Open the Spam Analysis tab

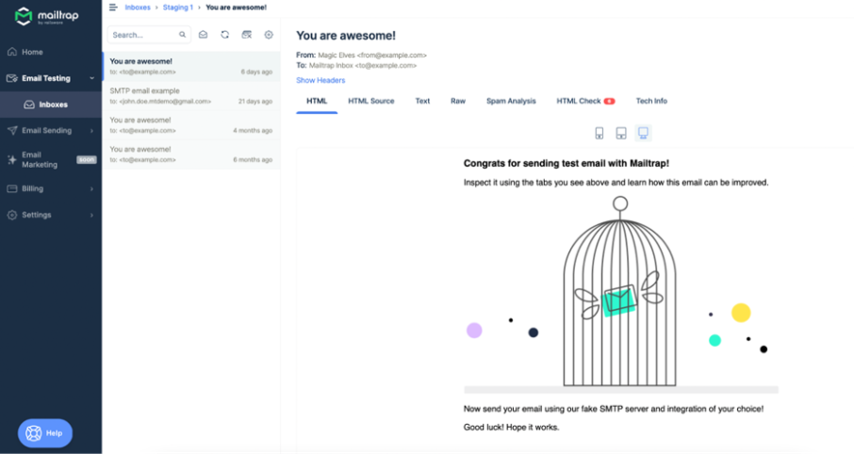pos(511,101)
